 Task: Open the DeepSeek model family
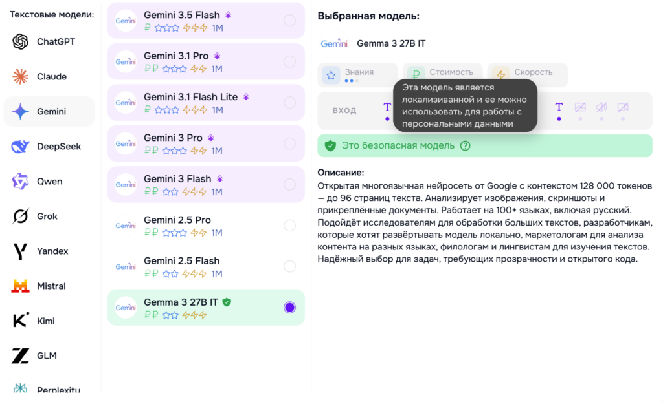(49, 147)
